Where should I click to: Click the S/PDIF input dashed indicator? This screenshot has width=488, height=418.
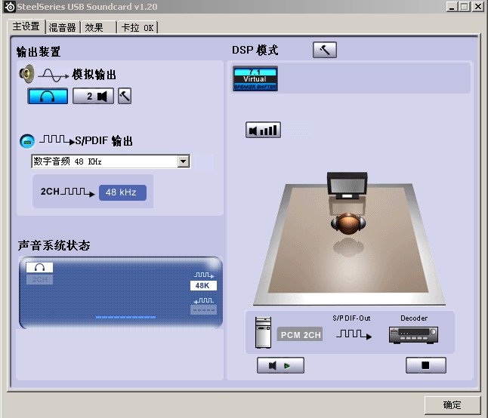pos(203,310)
